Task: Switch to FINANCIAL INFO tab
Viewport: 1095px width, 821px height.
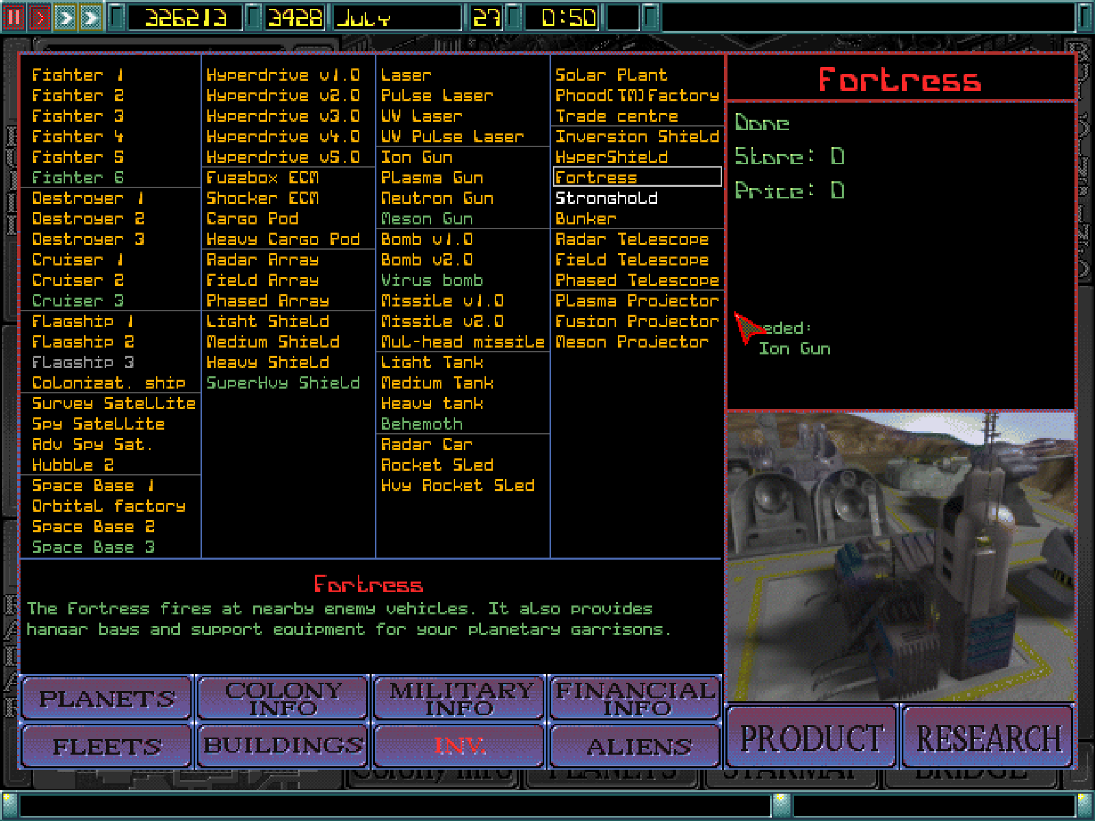Action: [636, 698]
